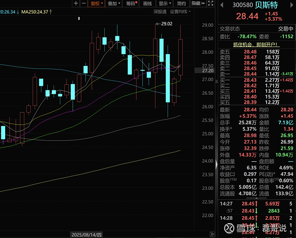Click 均价 28.20 value

point(287,110)
